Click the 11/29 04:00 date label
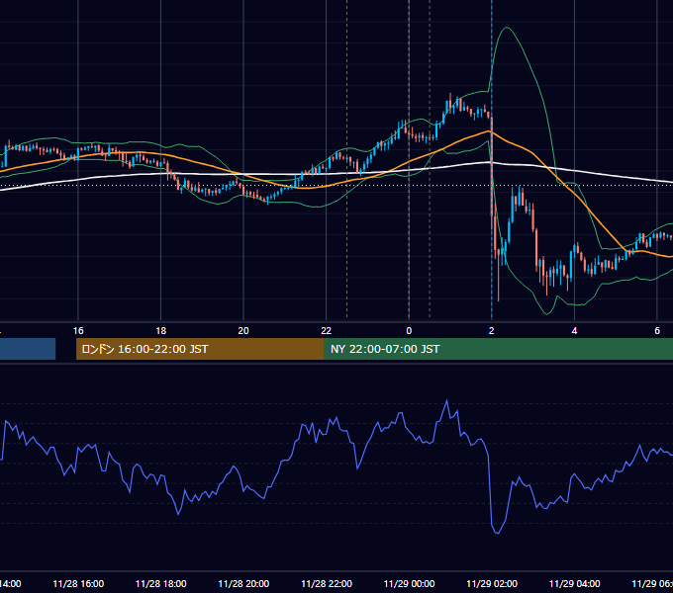 [x=575, y=583]
